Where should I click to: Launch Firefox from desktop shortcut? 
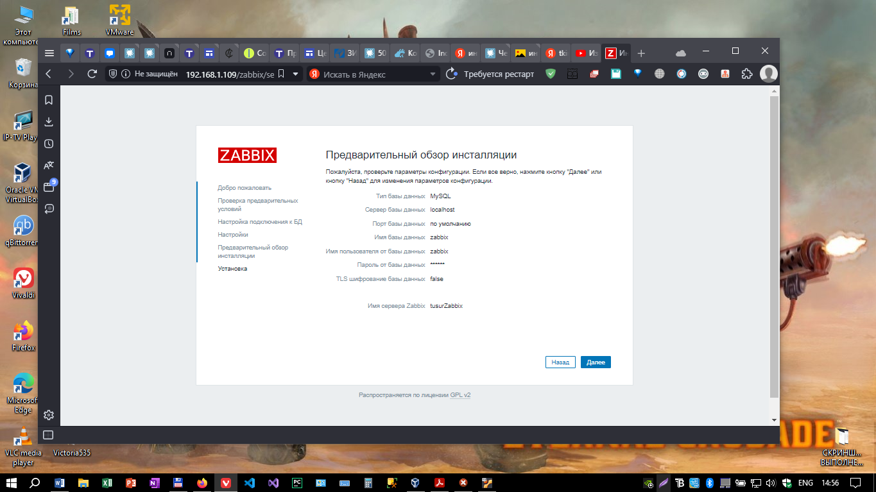coord(23,336)
